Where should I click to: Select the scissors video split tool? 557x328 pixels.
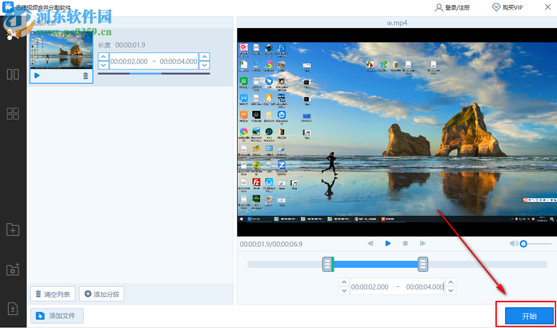coord(12,35)
